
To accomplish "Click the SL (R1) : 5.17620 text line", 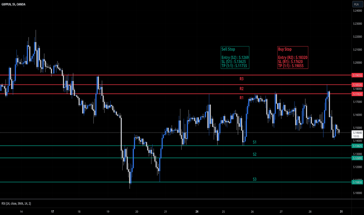I will pyautogui.click(x=291, y=62).
